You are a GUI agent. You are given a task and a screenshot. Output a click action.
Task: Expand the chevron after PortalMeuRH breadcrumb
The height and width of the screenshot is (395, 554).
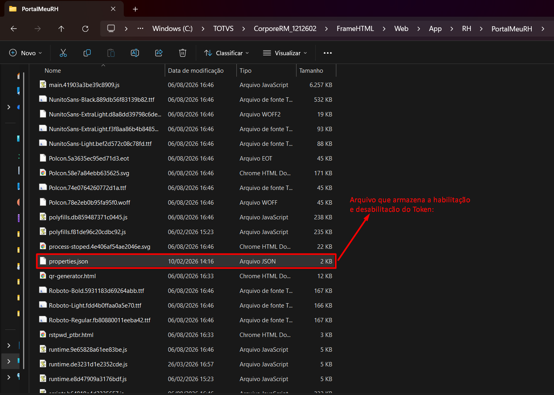tap(543, 29)
